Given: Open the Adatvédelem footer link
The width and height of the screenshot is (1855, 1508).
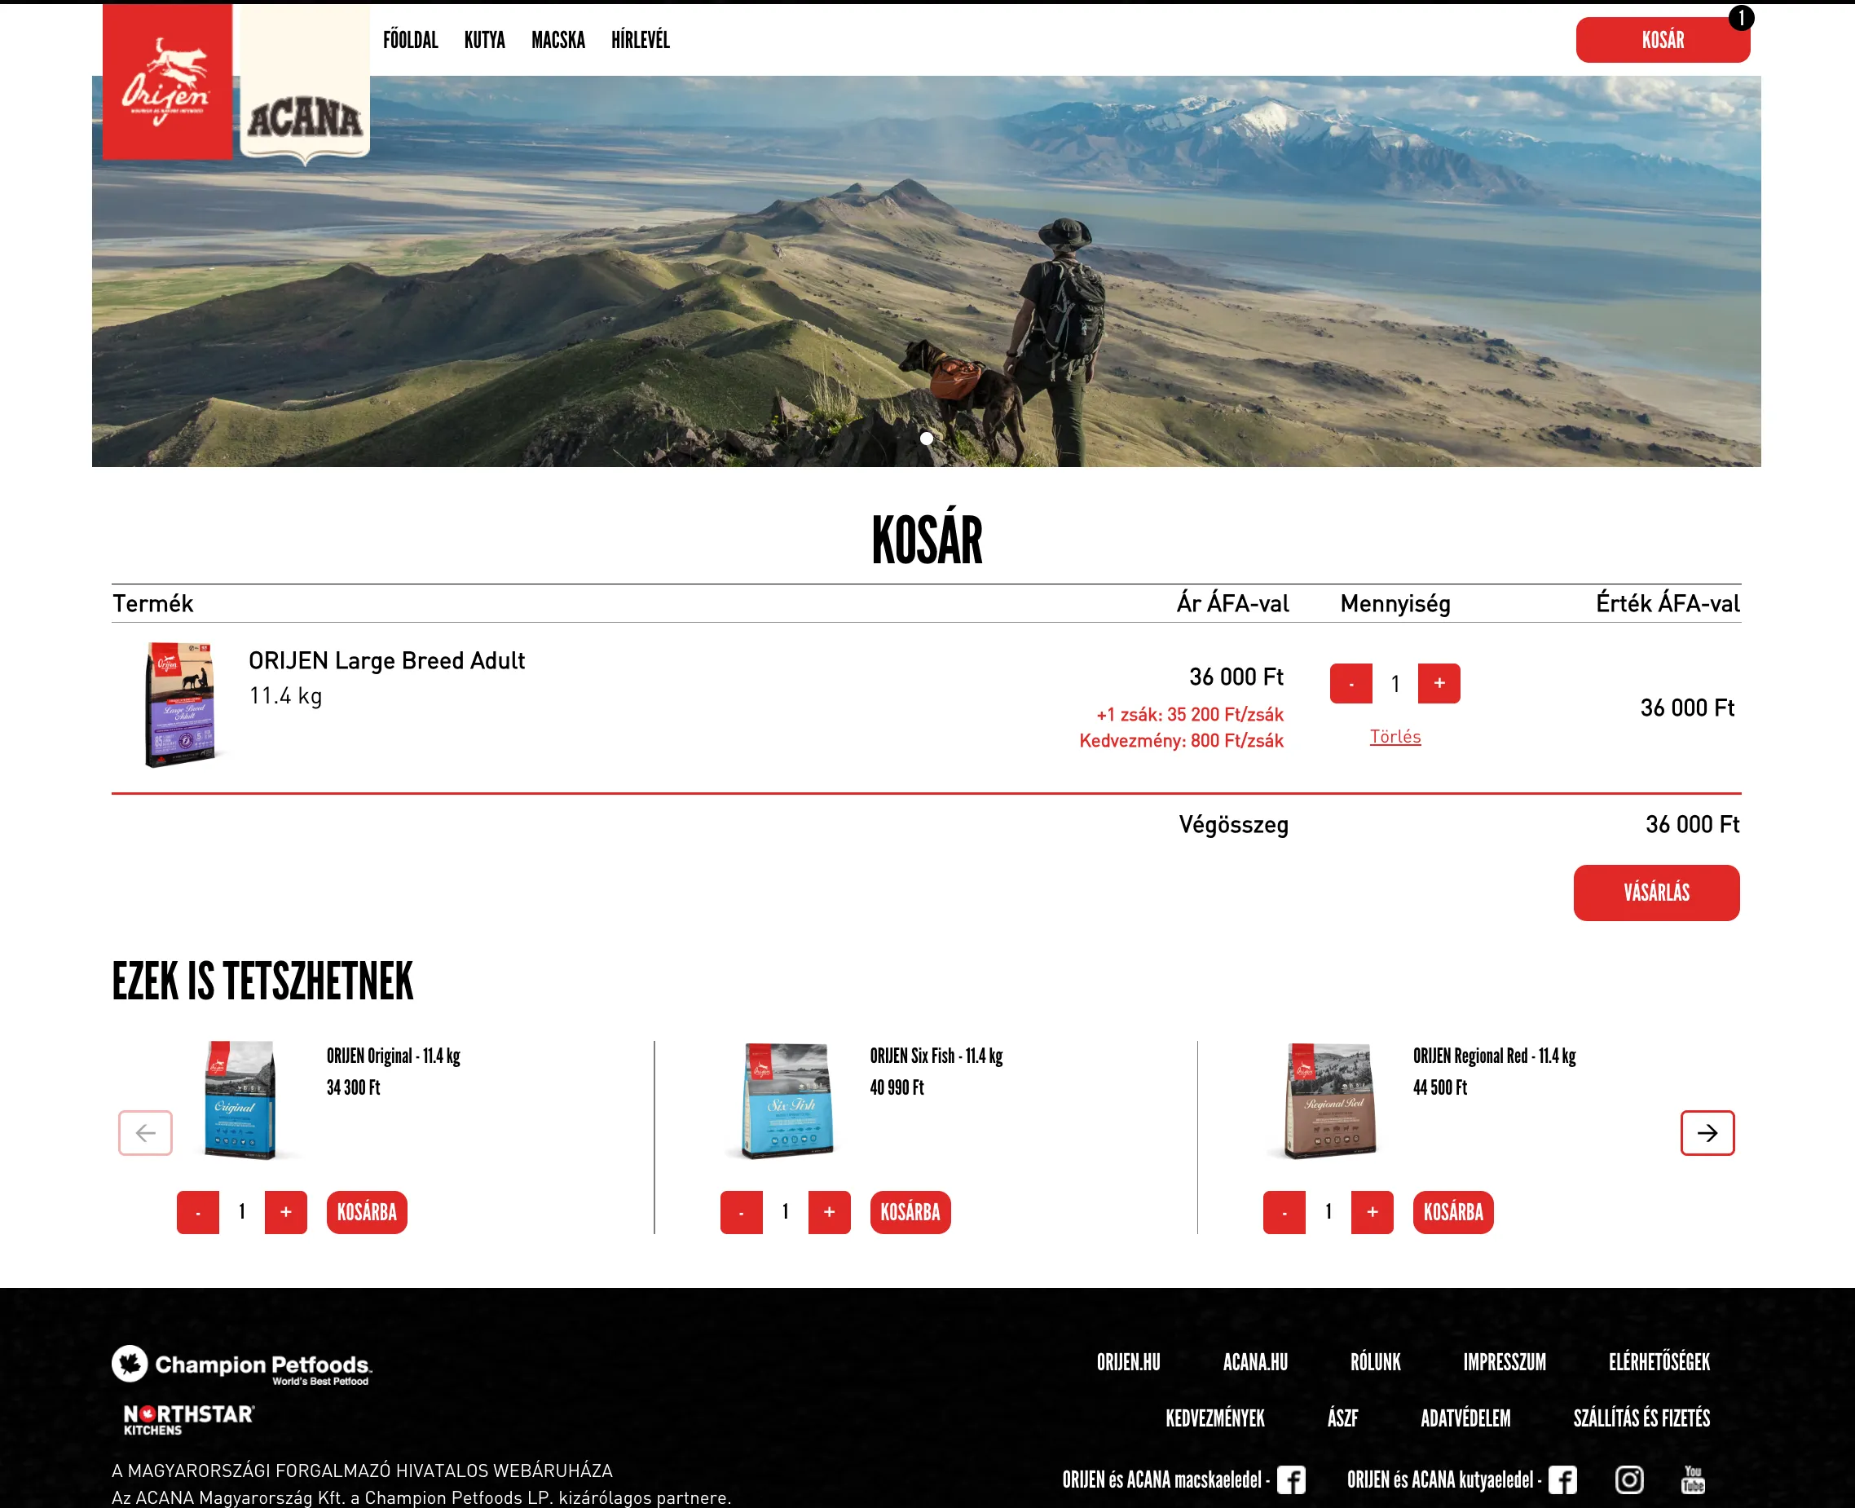Looking at the screenshot, I should point(1466,1418).
